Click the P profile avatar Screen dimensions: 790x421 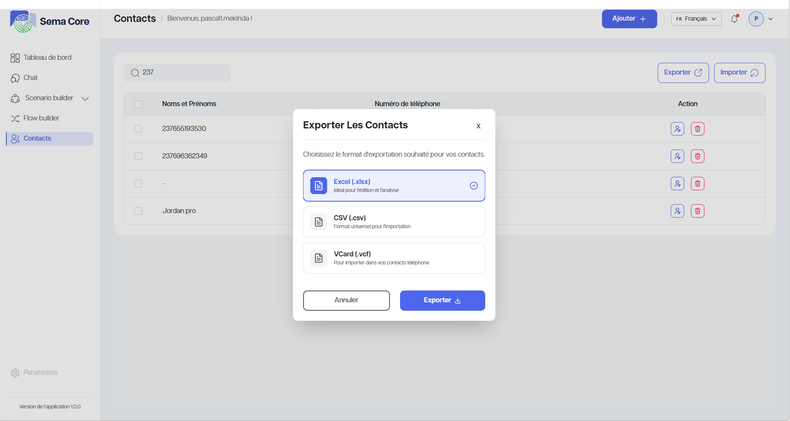click(x=756, y=19)
